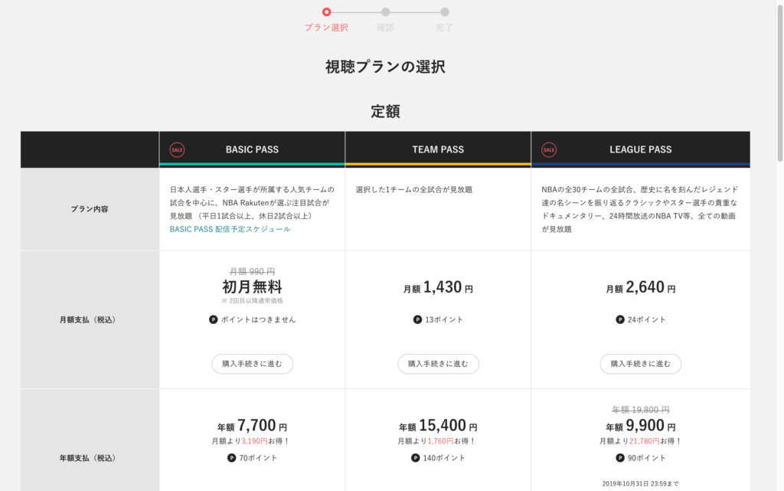The image size is (784, 491).
Task: Click the 月額 1,430 円 price
Action: pyautogui.click(x=438, y=287)
